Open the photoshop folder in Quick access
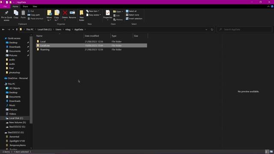This screenshot has width=274, height=154. tap(15, 72)
